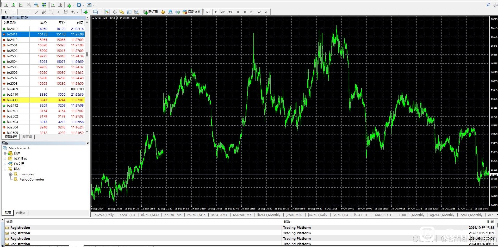
Task: Click the Market Watch vertical scrollbar thumb
Action: coord(87,54)
